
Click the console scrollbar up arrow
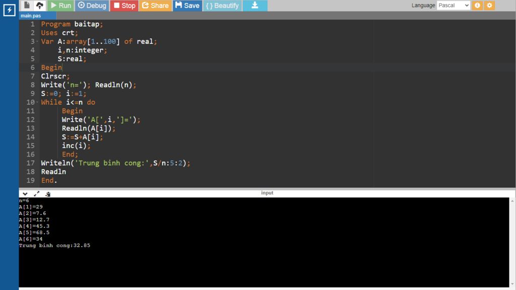point(512,200)
